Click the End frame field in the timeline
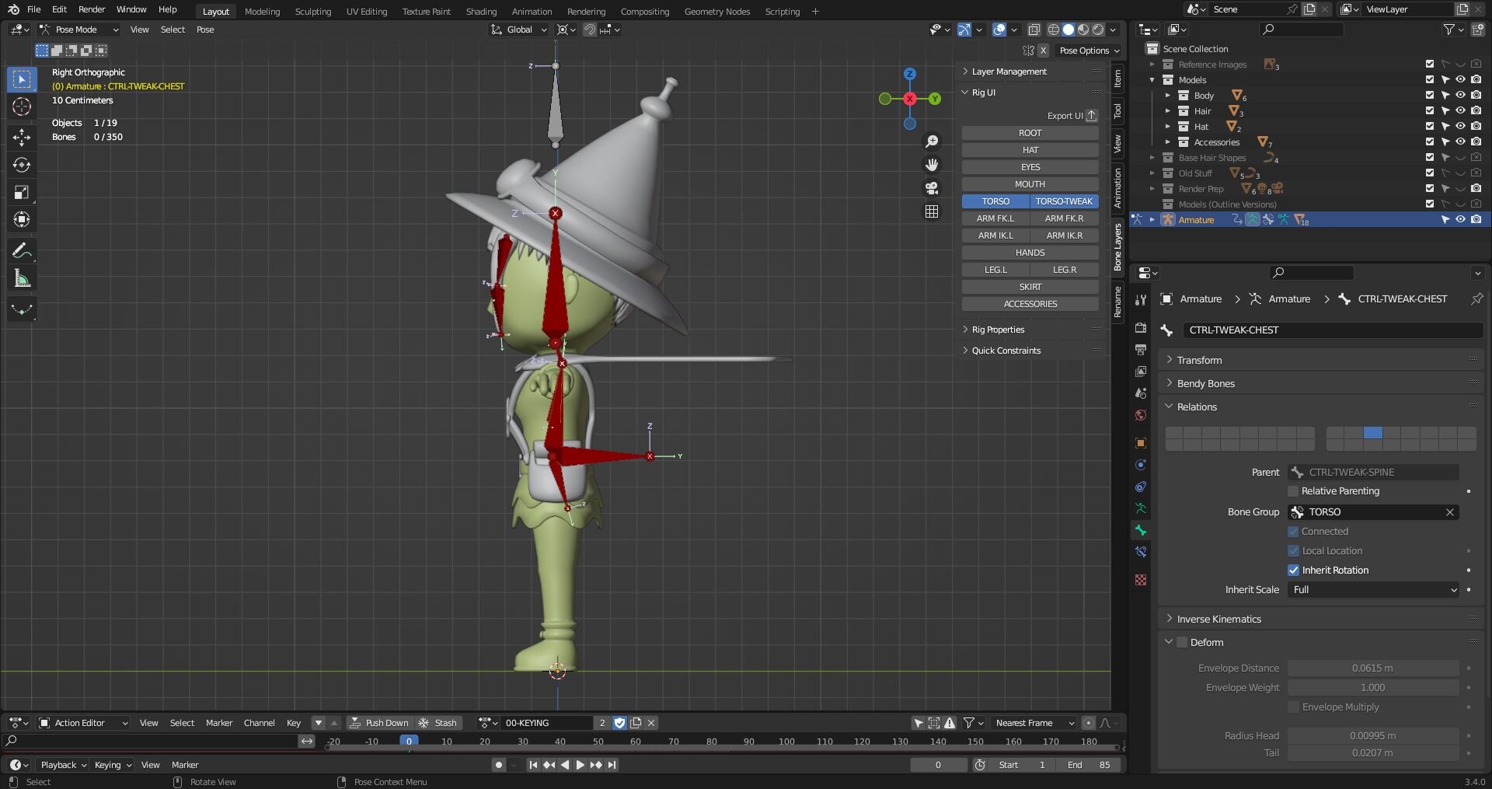Viewport: 1492px width, 789px height. click(x=1087, y=764)
